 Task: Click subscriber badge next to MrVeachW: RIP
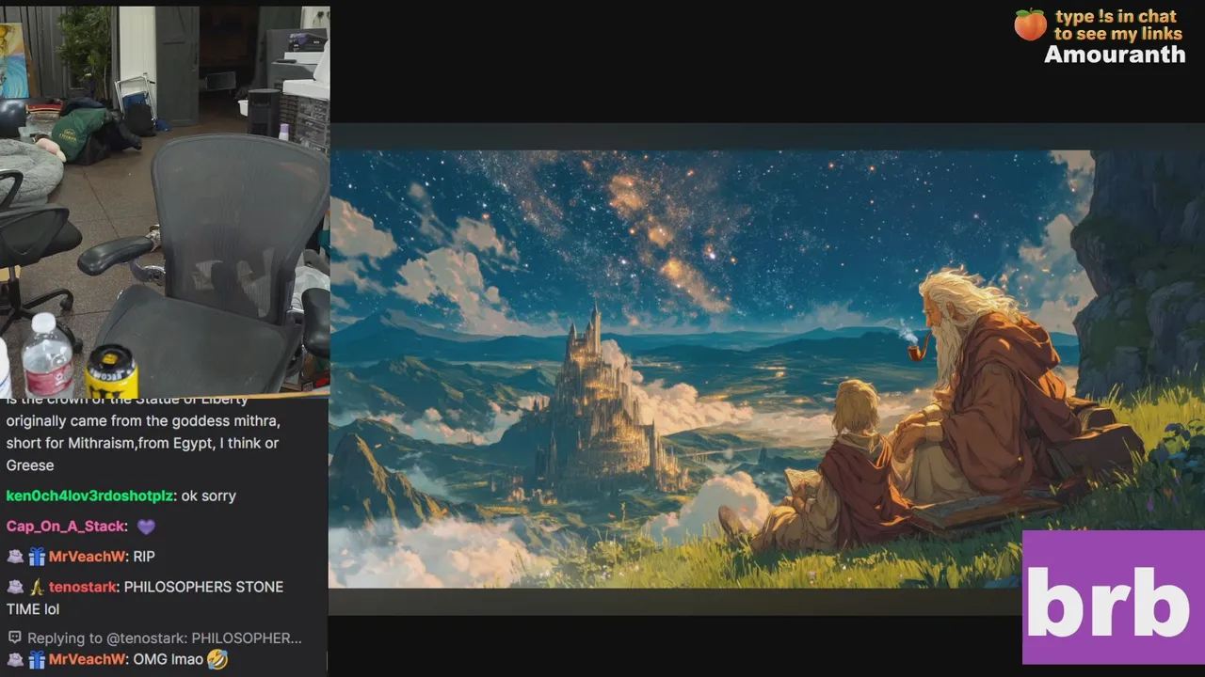[x=15, y=557]
